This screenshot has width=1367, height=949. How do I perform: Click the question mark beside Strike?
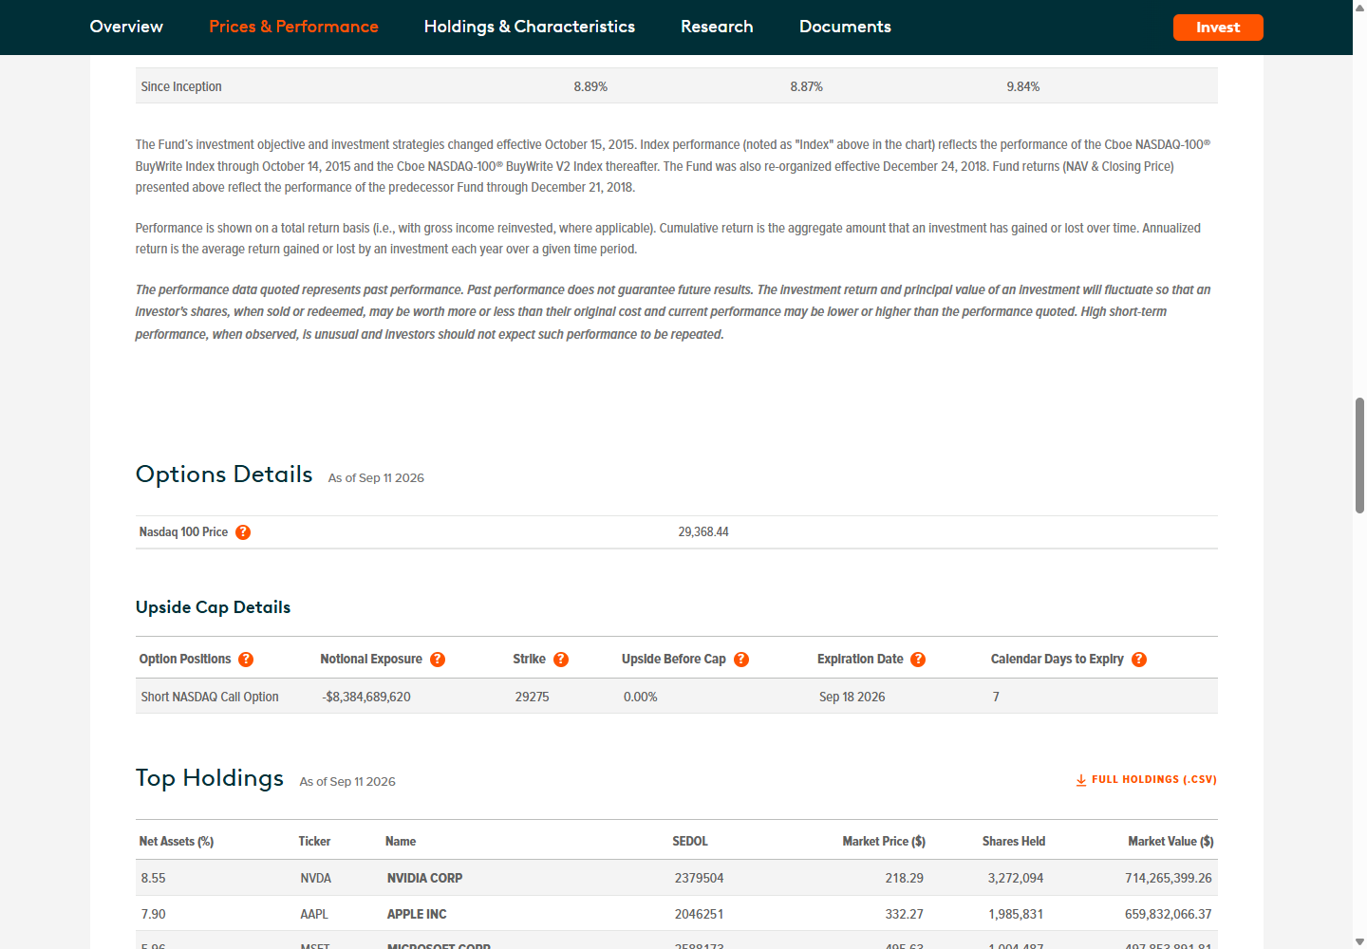click(x=561, y=660)
